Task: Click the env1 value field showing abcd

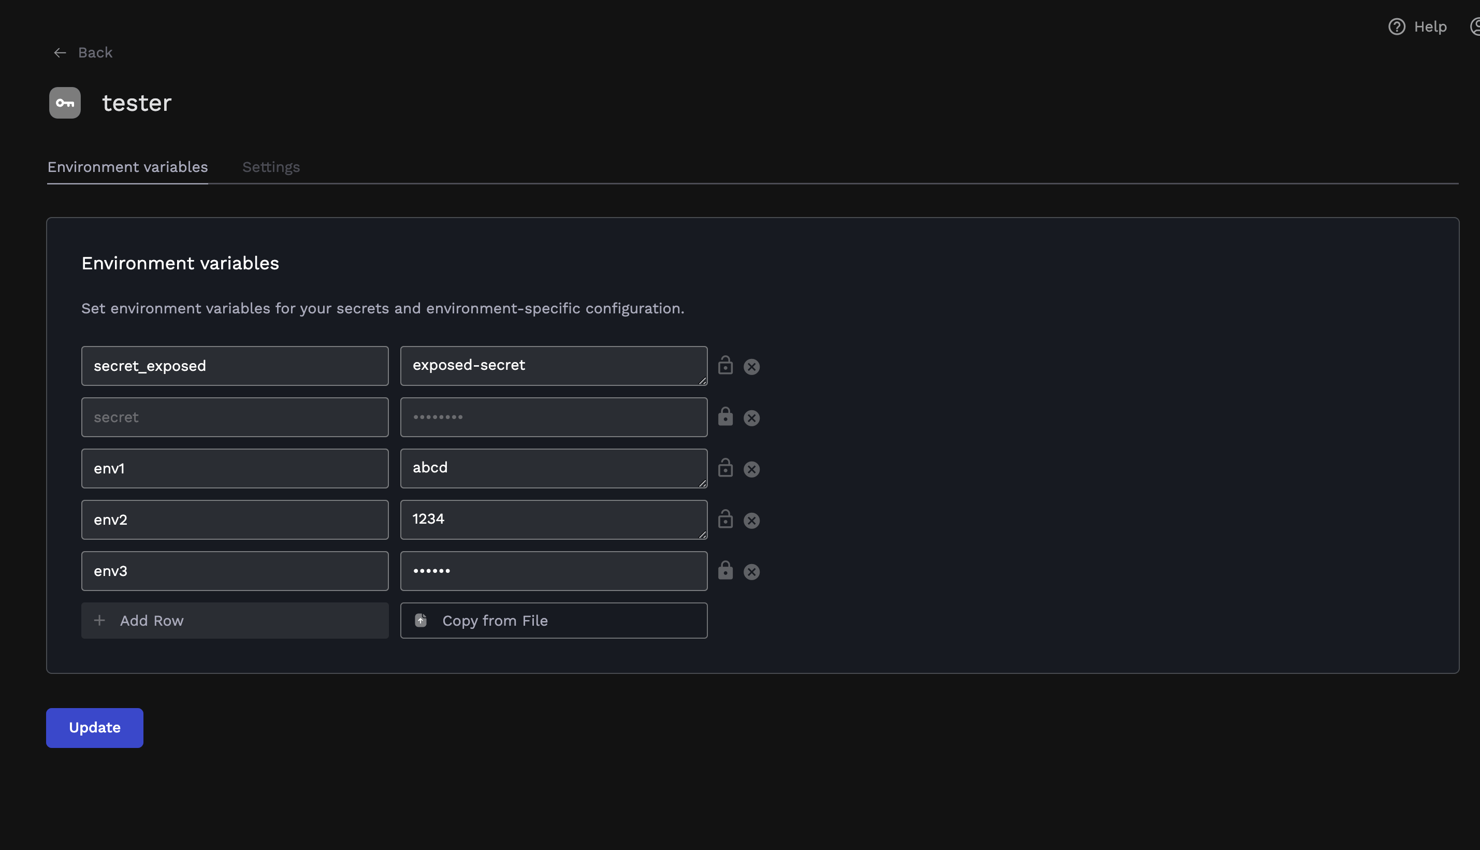Action: point(553,468)
